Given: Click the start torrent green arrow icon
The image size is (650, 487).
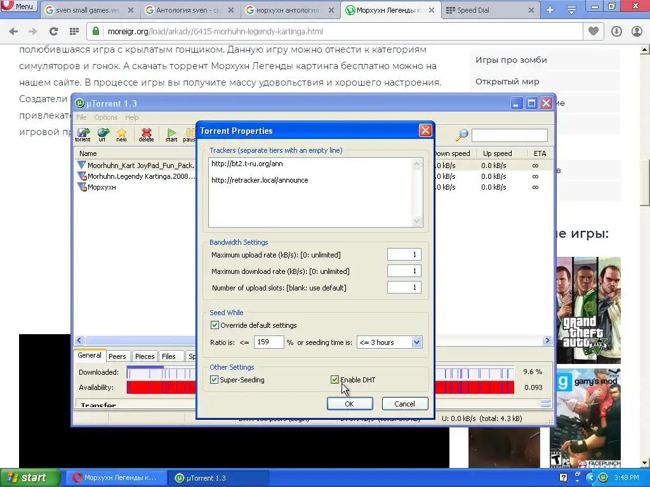Looking at the screenshot, I should tap(171, 134).
